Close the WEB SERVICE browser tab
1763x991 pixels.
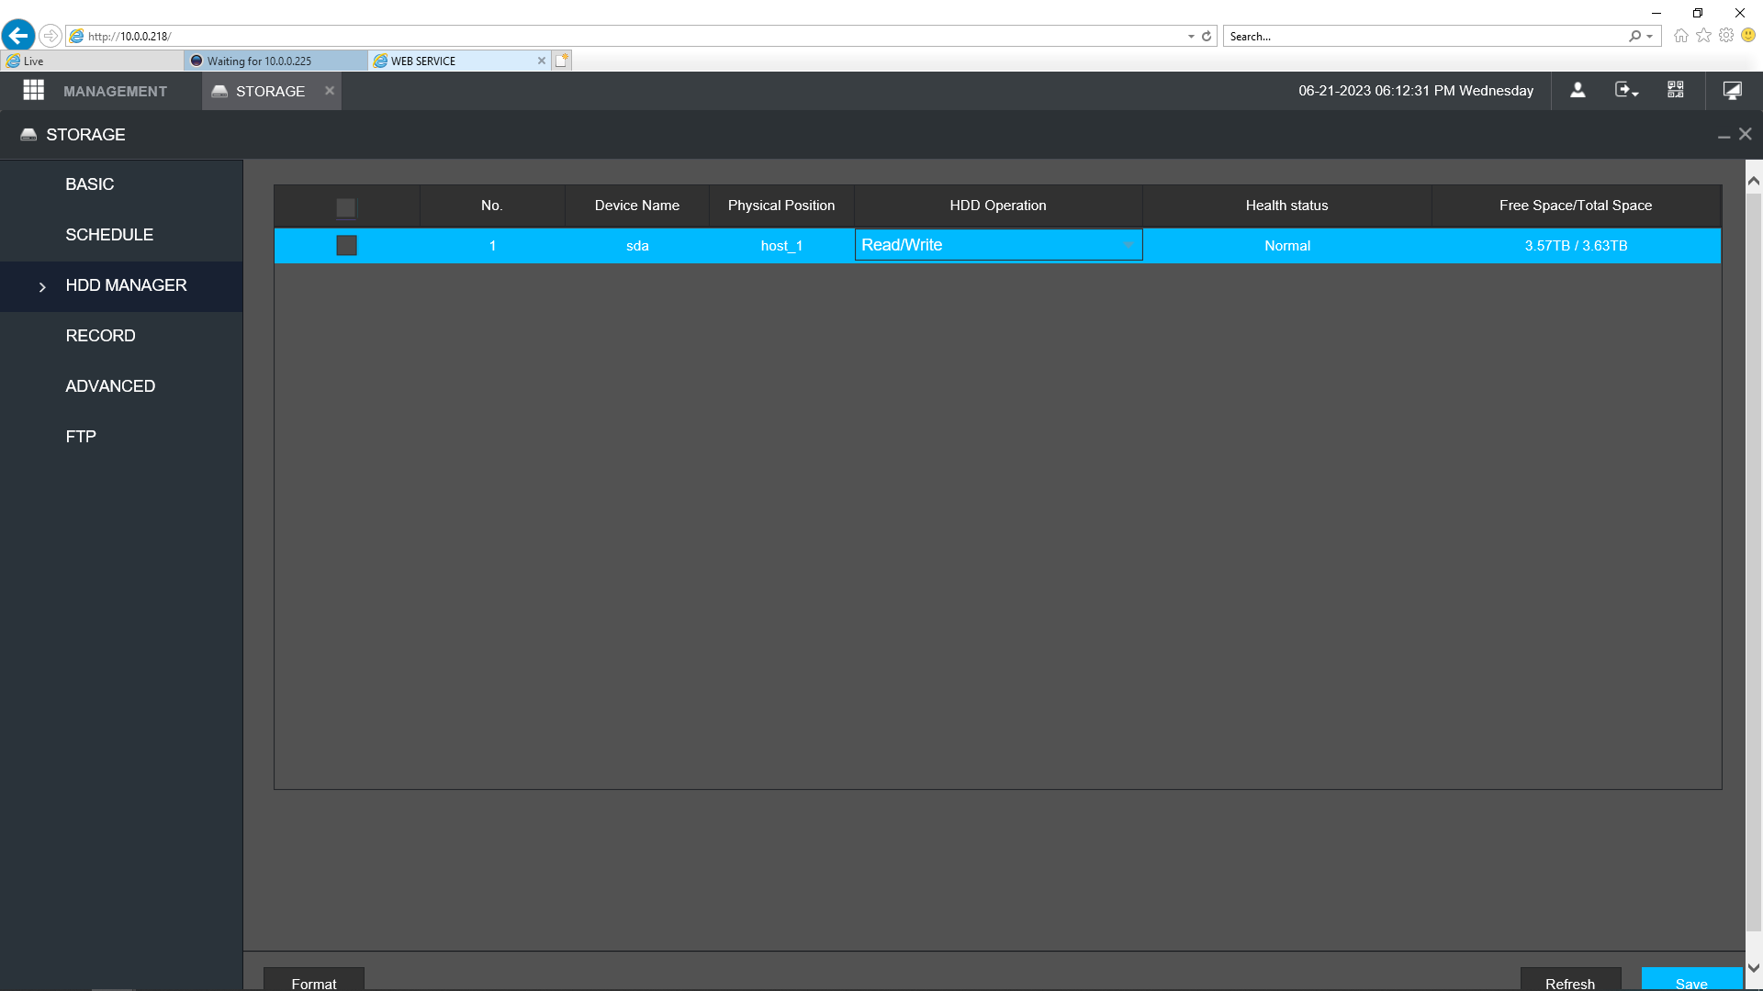[x=542, y=61]
